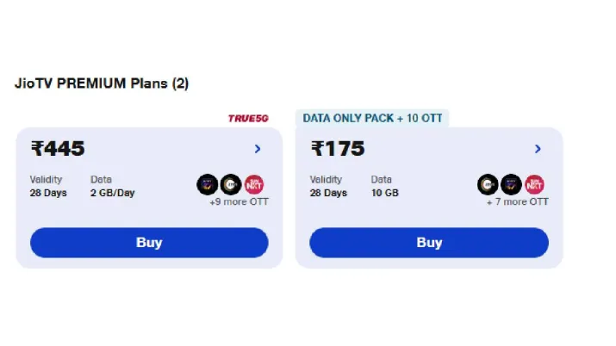This screenshot has height=346, width=616.
Task: Click the TRUE5G badge above ₹445 plan
Action: 248,119
